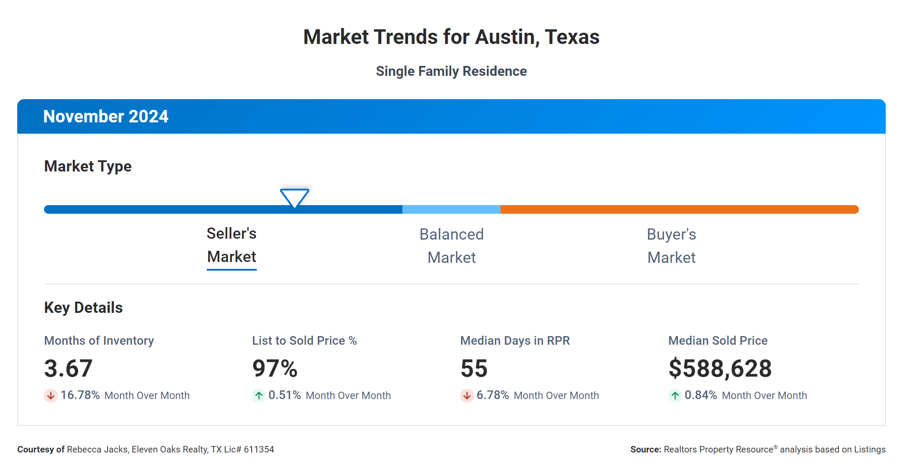Click the green up arrow beside 0.51%
903x474 pixels.
point(258,395)
